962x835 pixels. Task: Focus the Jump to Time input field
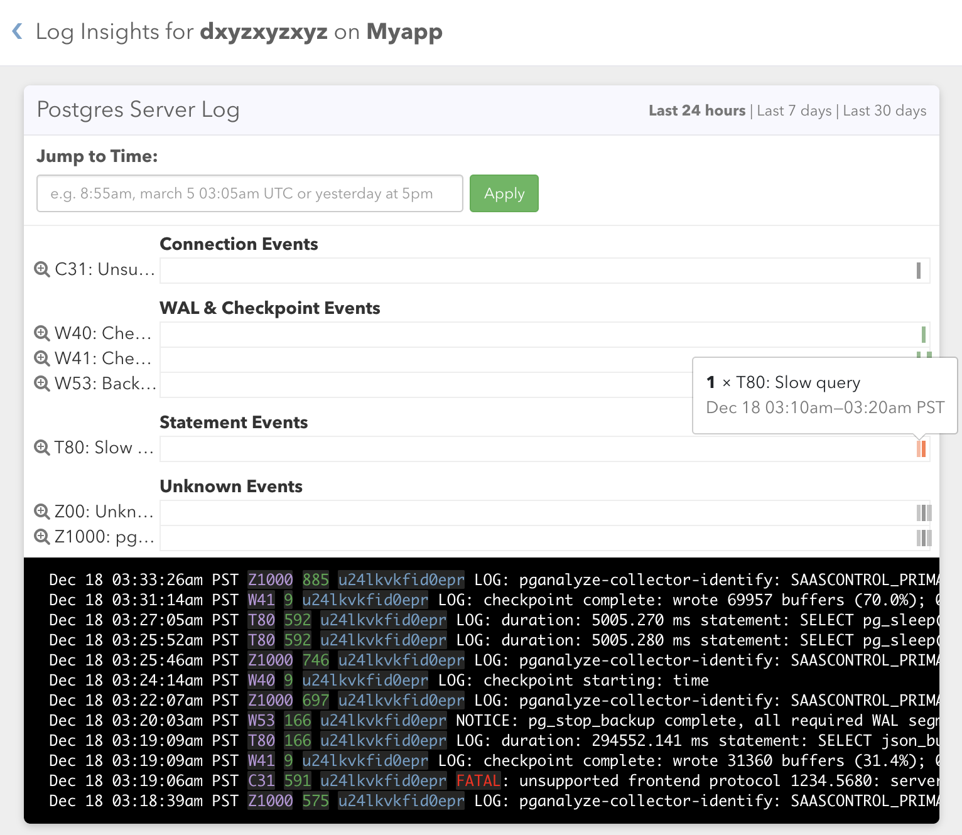click(x=250, y=193)
